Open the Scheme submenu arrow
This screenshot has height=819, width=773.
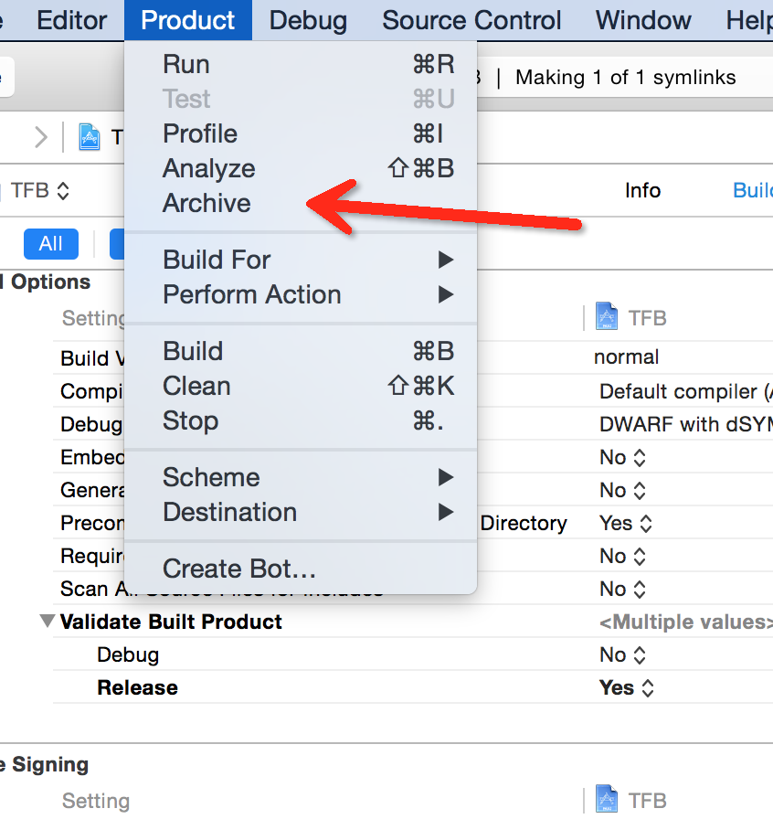pyautogui.click(x=446, y=477)
